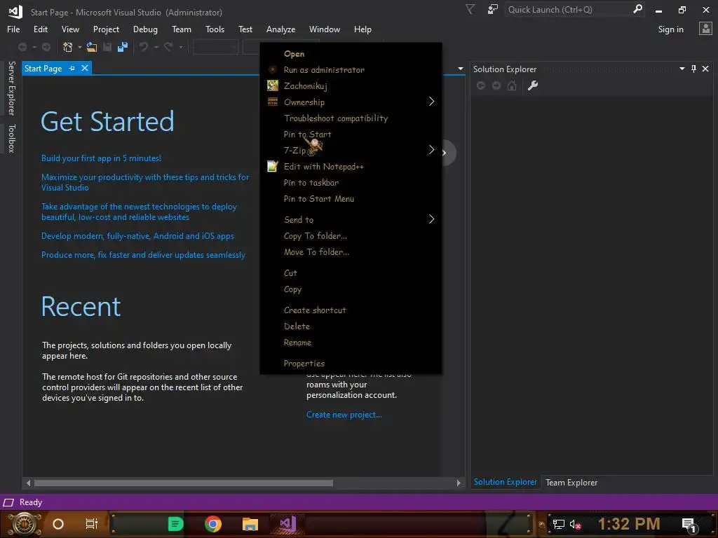The height and width of the screenshot is (538, 718).
Task: Open the document tab list dropdown arrow
Action: 460,69
